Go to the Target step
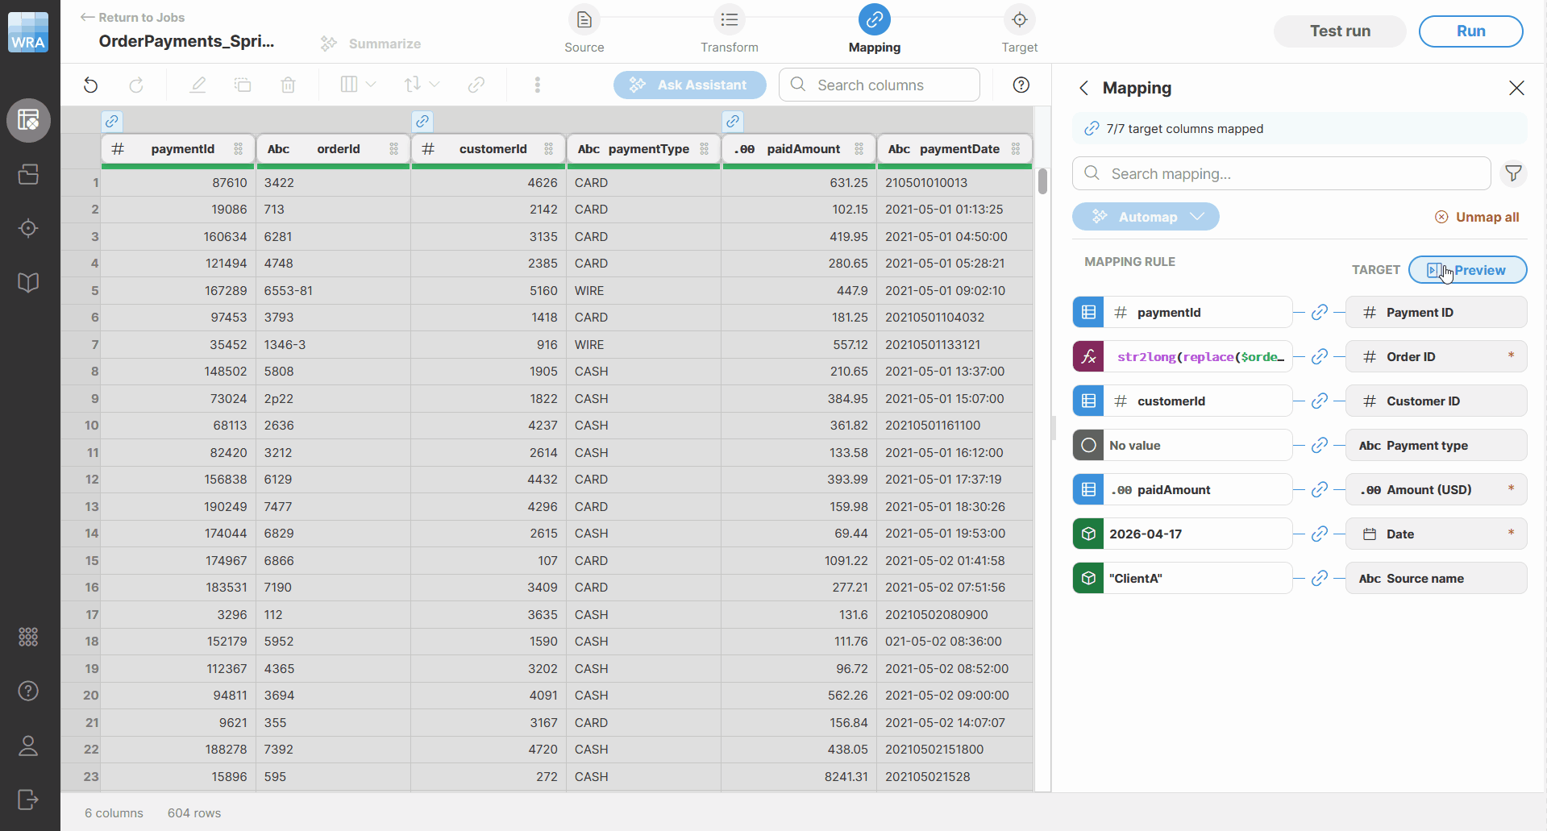Screen dimensions: 1547x831 pos(1019,30)
